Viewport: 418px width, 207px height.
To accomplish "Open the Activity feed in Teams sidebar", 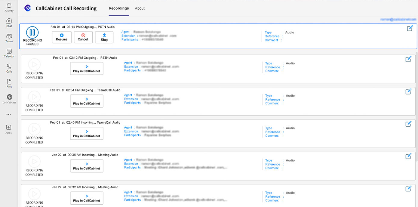I will [x=9, y=8].
